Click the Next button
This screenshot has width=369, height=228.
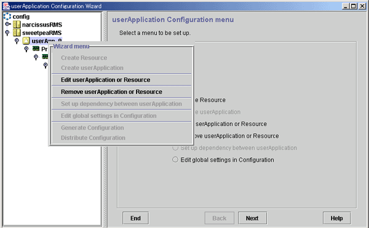252,218
